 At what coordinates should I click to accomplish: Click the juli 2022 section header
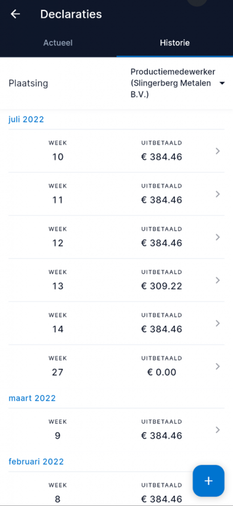click(26, 120)
